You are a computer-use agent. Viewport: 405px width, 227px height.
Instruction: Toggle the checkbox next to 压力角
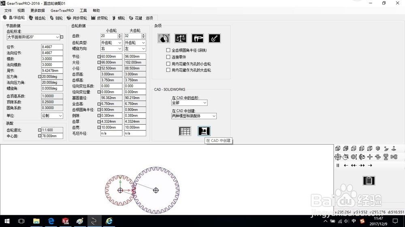point(40,76)
